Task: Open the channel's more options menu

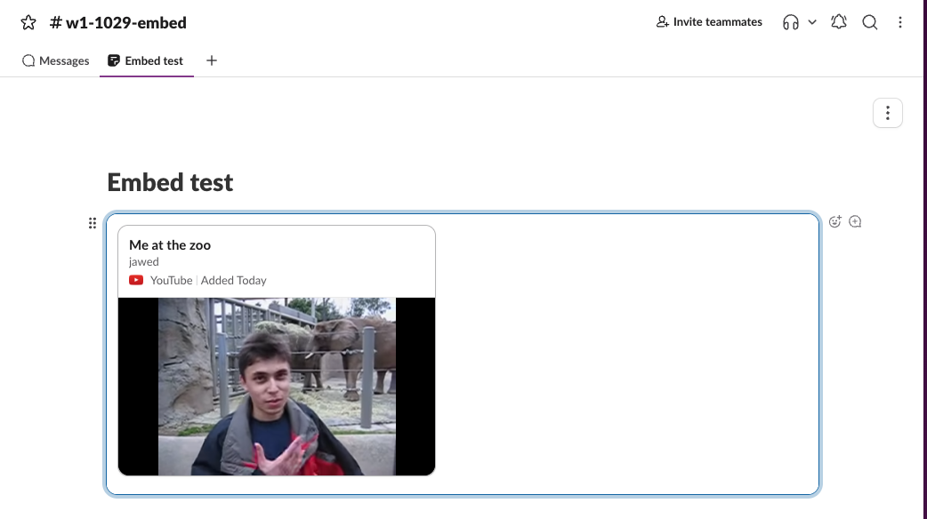Action: tap(899, 22)
